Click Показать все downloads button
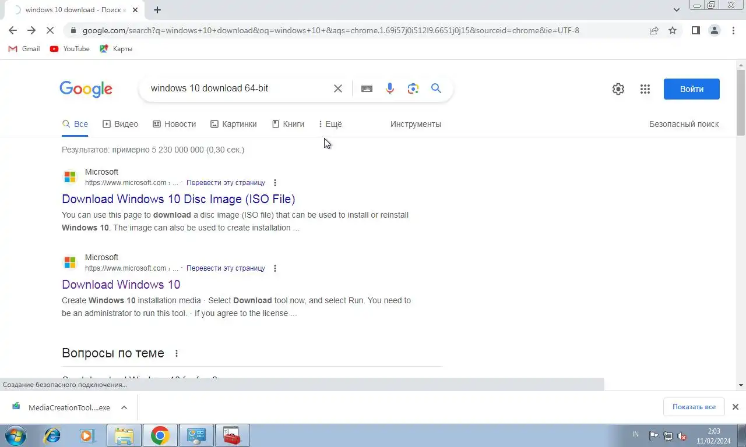The height and width of the screenshot is (447, 746). [694, 407]
